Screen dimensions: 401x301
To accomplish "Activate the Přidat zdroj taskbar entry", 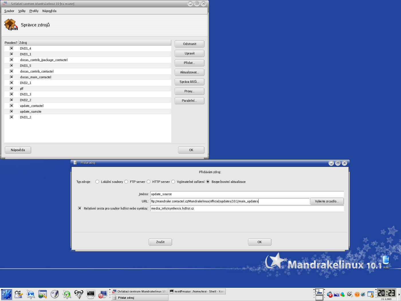I will pyautogui.click(x=139, y=298).
